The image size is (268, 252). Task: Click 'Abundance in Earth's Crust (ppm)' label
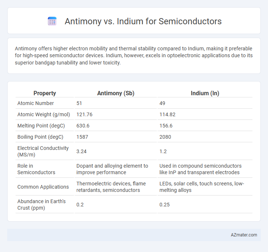pyautogui.click(x=41, y=205)
